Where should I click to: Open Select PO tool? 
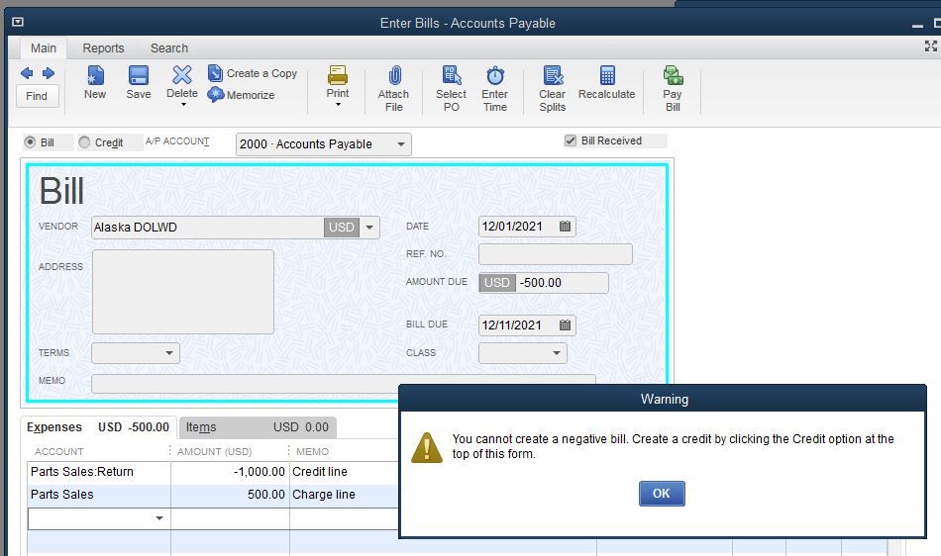[x=452, y=76]
